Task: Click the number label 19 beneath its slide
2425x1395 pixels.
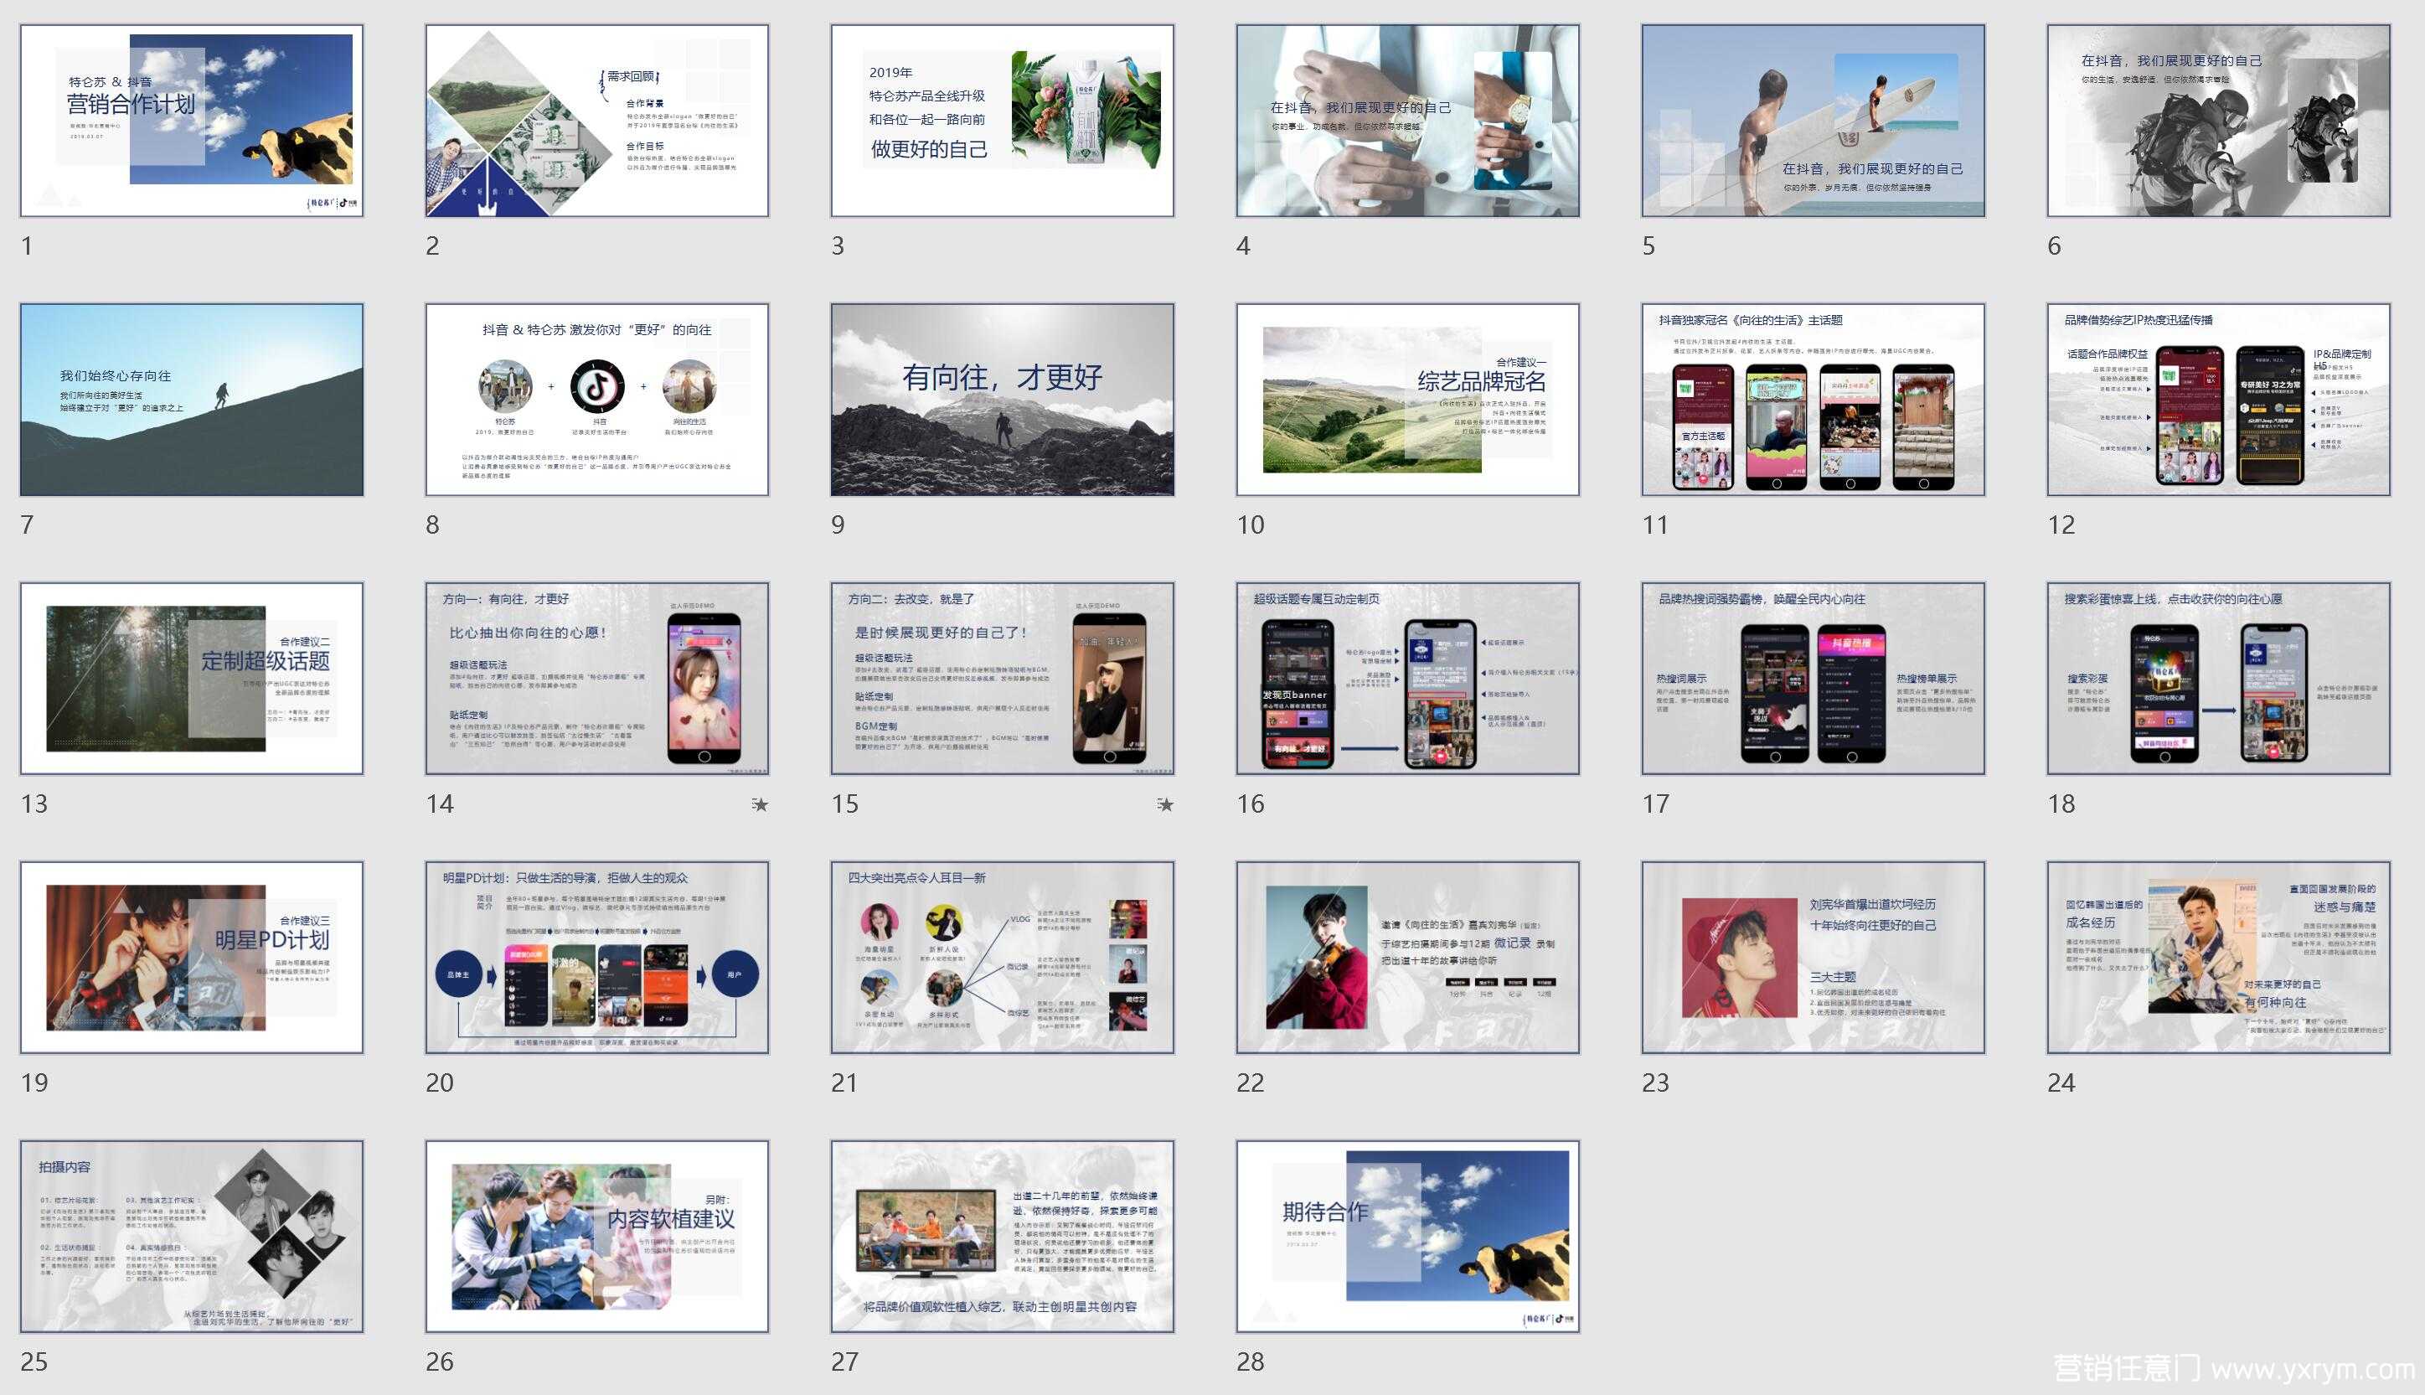Action: click(x=34, y=1082)
